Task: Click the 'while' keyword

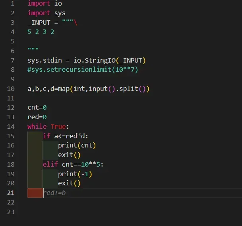Action: click(x=37, y=127)
